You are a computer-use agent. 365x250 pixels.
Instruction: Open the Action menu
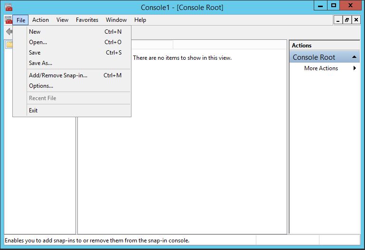point(40,20)
